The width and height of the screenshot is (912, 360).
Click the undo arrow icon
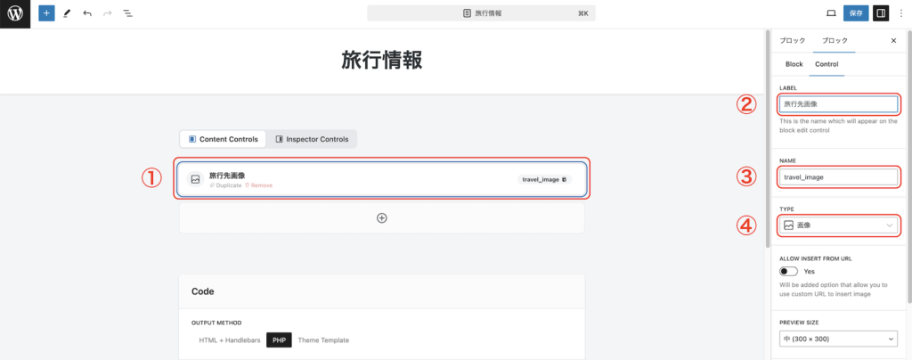click(87, 14)
